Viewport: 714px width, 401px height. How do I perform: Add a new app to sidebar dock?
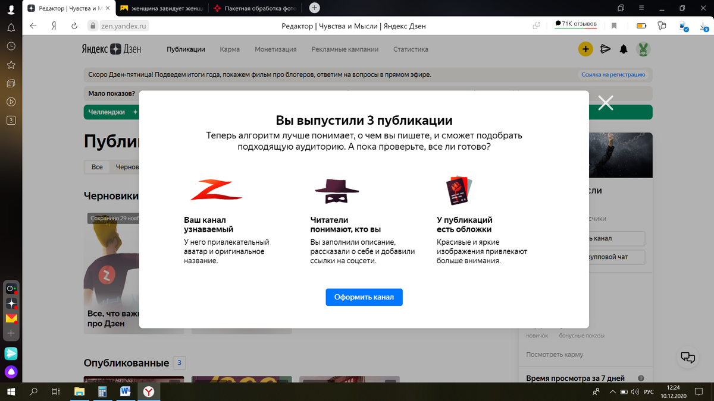point(11,333)
